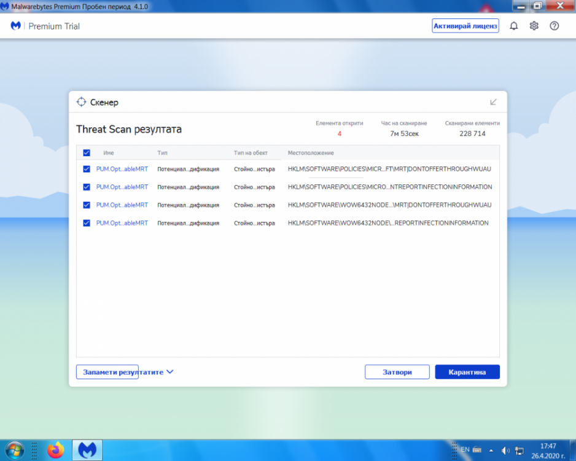Image resolution: width=576 pixels, height=461 pixels.
Task: Uncheck the WOW6432NODE\...REPORTINFECTIONINFORMATION threat checkbox
Action: click(87, 223)
